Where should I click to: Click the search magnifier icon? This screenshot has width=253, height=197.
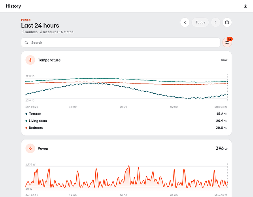pyautogui.click(x=26, y=43)
